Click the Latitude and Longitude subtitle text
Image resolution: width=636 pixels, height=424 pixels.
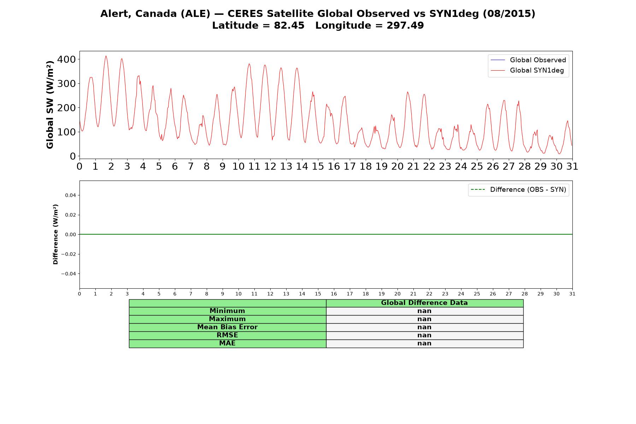(x=318, y=25)
